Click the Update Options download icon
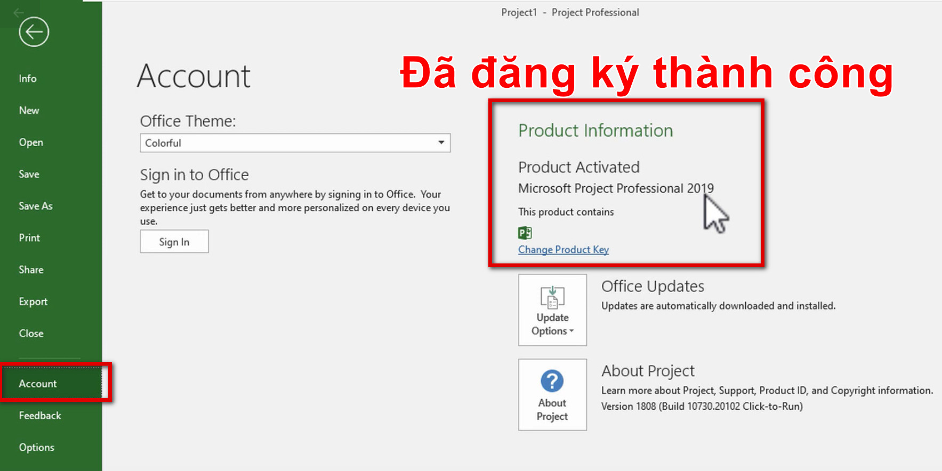 pyautogui.click(x=552, y=297)
